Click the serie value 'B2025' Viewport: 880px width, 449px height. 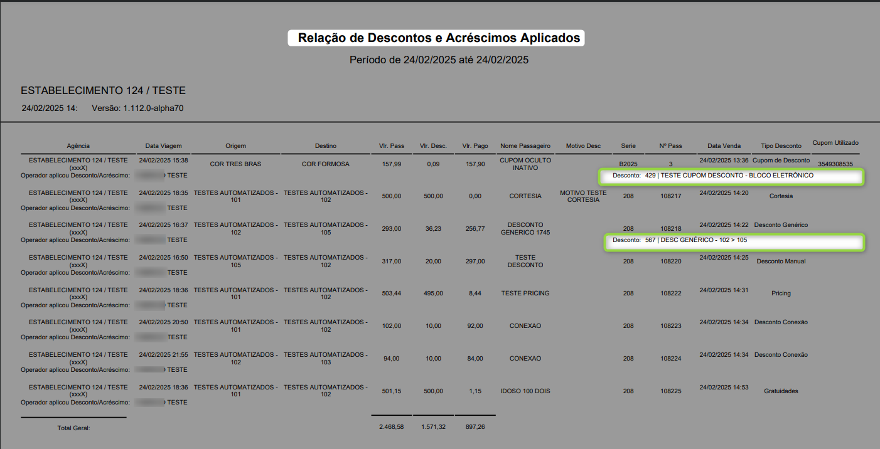[628, 164]
